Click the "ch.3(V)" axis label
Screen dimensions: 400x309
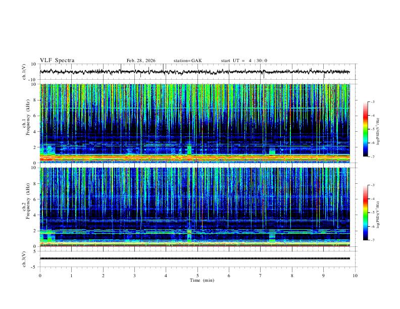tap(24, 259)
